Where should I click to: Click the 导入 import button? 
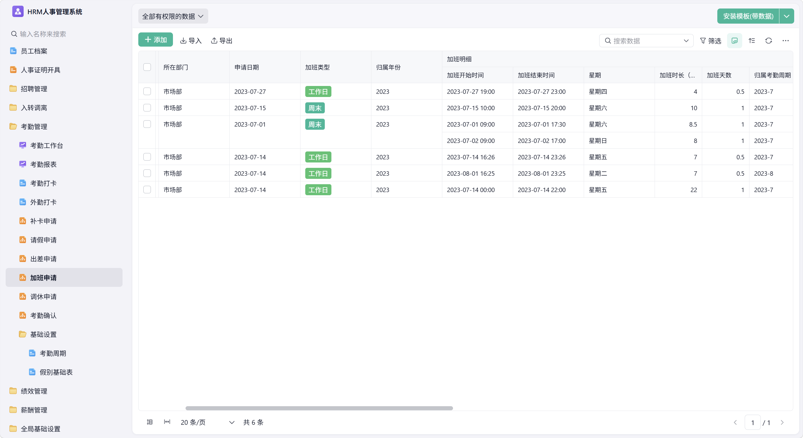[x=191, y=41]
